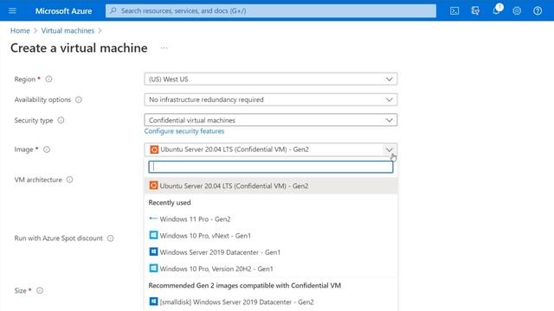Click the Run with Azure Spot discount label
Screen dimensions: 554x311
click(59, 238)
